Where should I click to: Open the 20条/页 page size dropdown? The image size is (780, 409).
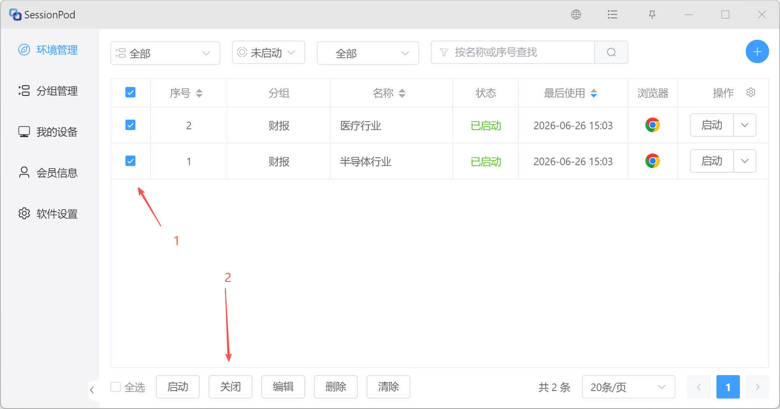tap(628, 387)
